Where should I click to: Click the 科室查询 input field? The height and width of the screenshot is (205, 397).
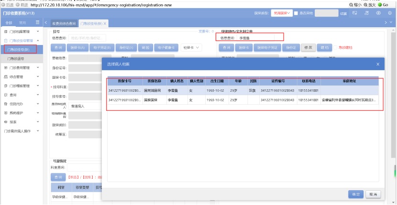pyautogui.click(x=85, y=168)
